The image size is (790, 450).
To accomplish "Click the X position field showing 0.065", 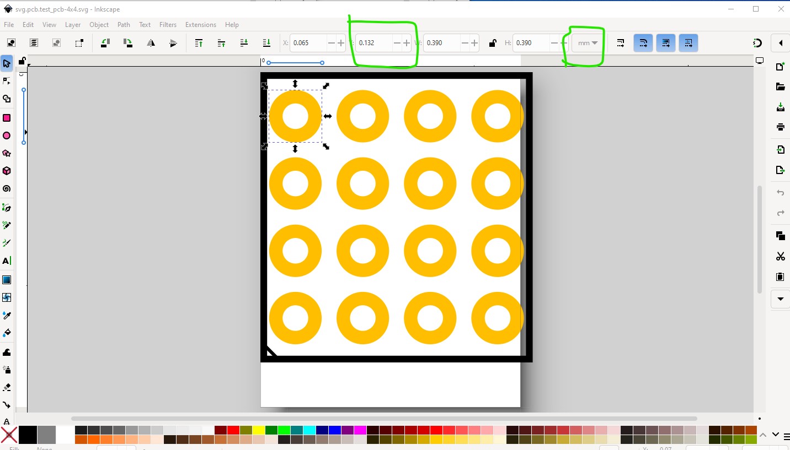I will click(x=308, y=43).
